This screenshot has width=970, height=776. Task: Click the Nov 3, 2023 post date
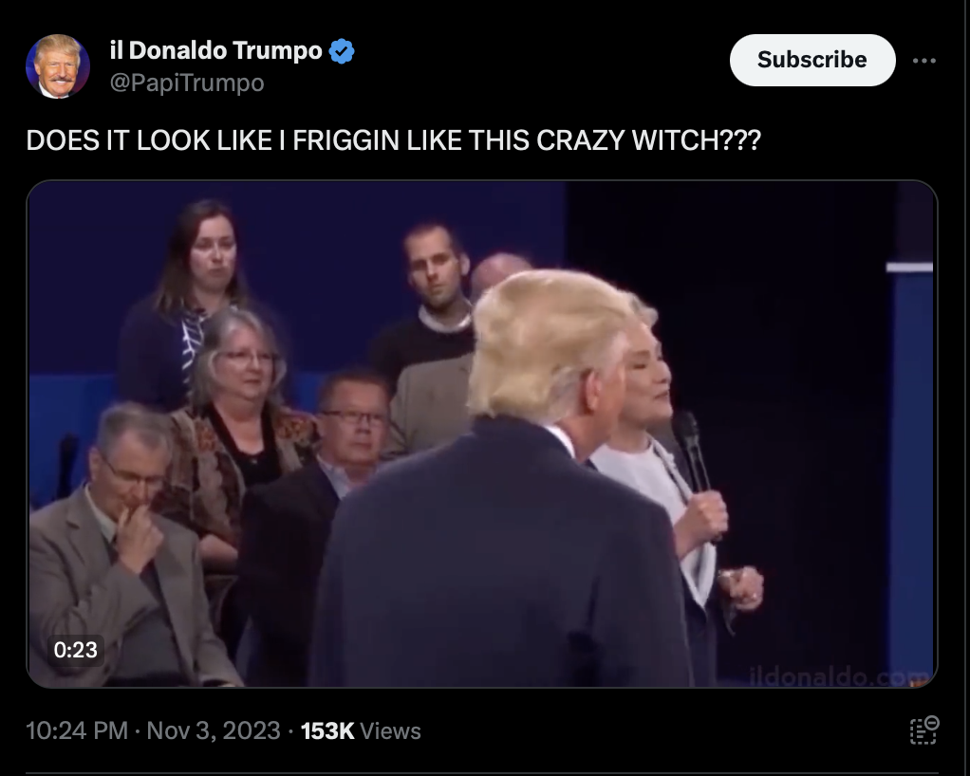(x=214, y=730)
